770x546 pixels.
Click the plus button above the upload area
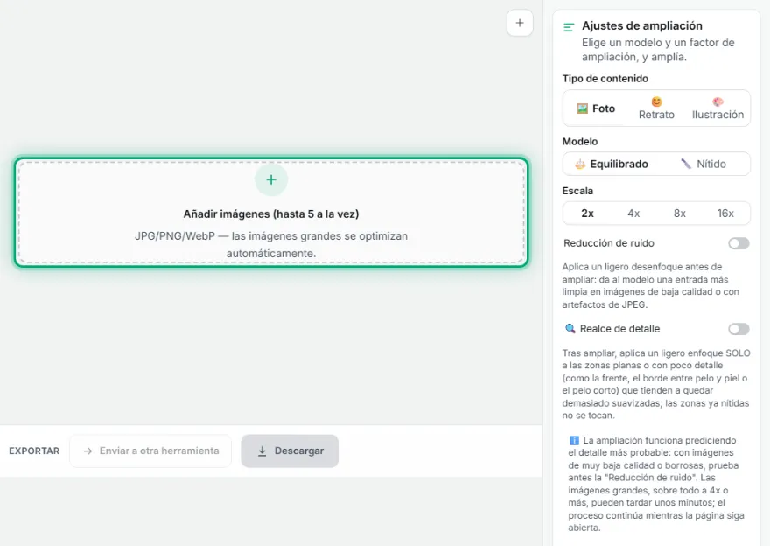(520, 23)
